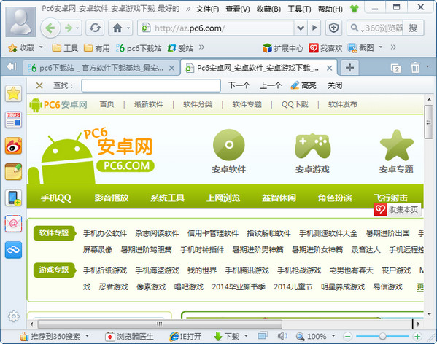Click the 查找 search text field
This screenshot has height=344, width=437.
pyautogui.click(x=151, y=85)
